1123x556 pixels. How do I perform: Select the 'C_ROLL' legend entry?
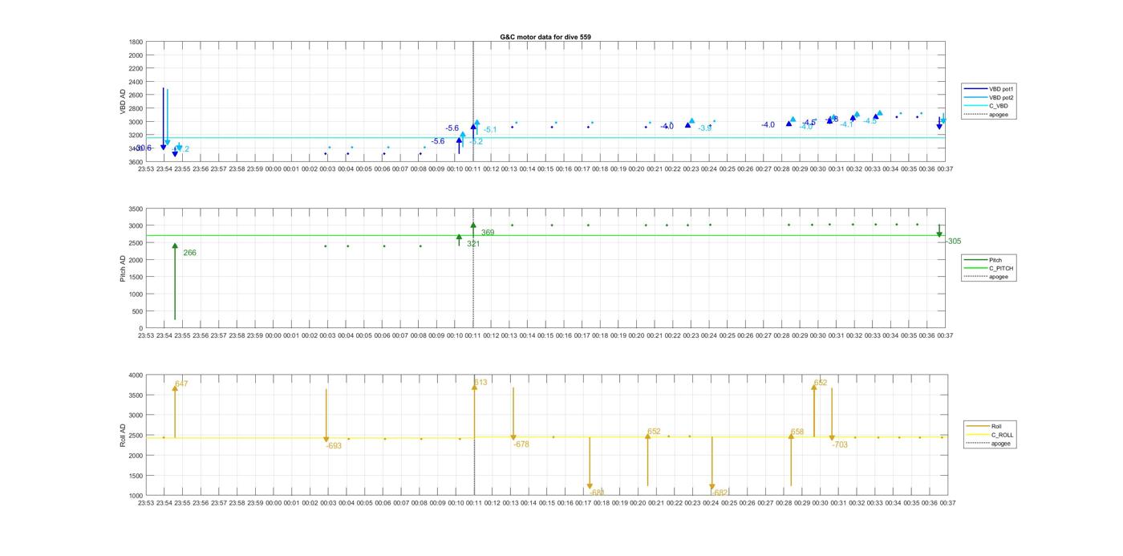990,435
